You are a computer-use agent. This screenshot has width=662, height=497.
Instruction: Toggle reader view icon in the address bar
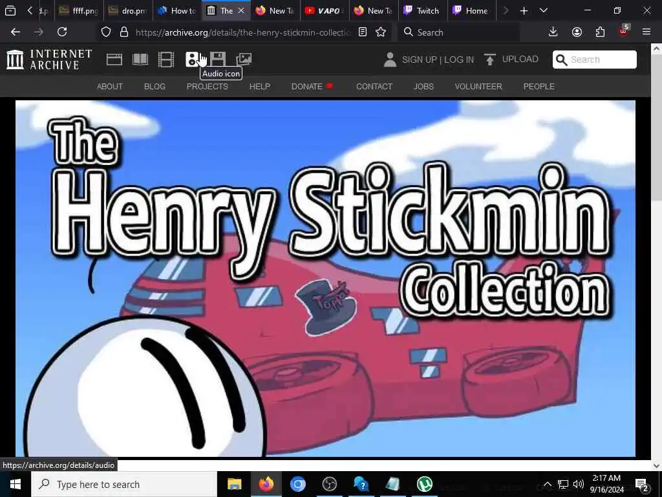click(362, 32)
